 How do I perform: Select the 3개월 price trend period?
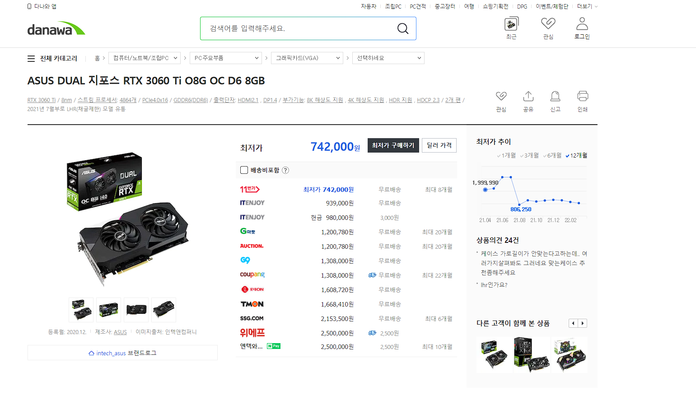point(529,155)
